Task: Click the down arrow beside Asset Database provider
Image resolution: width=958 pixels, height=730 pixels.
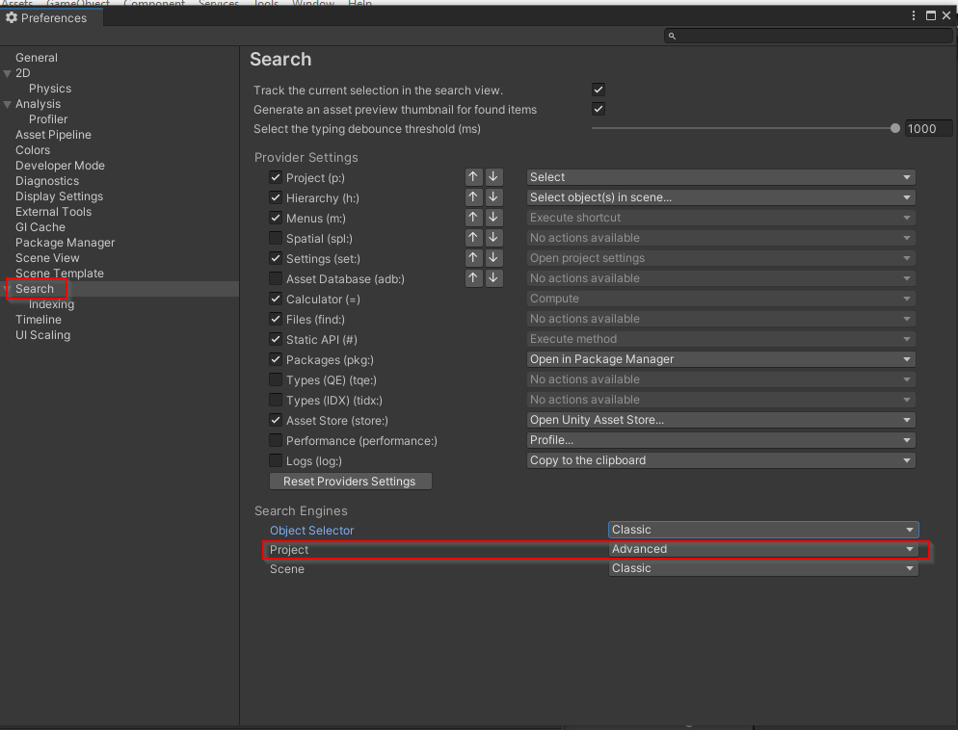Action: [492, 277]
